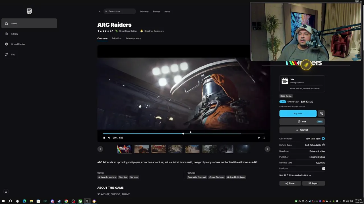Open Microsoft Edge from taskbar
The width and height of the screenshot is (364, 204).
point(24,201)
